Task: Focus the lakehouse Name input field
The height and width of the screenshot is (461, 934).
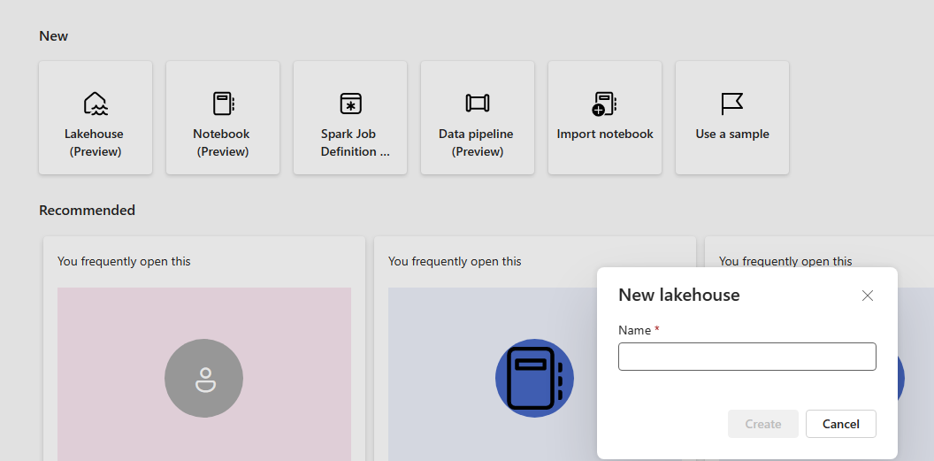Action: pyautogui.click(x=747, y=357)
